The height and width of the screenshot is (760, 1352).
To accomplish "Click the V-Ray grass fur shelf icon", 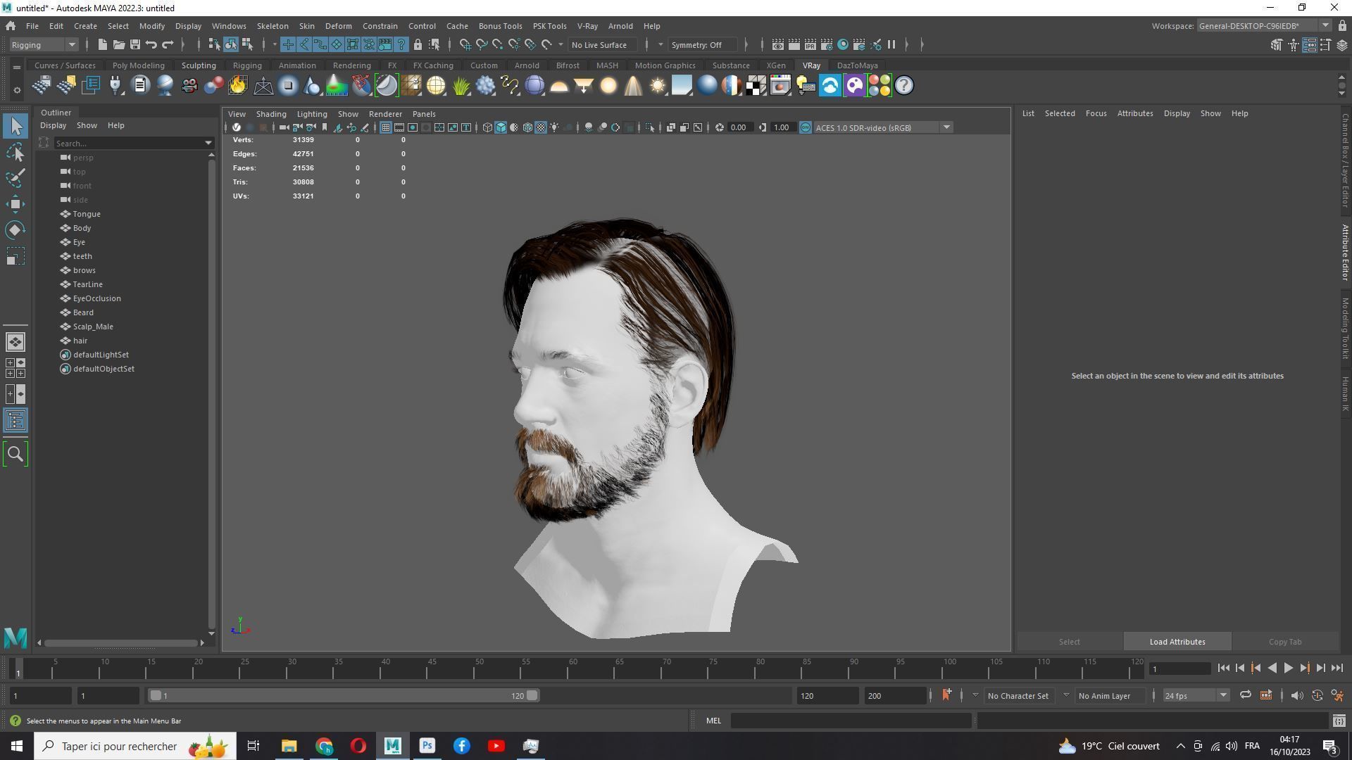I will 461,86.
